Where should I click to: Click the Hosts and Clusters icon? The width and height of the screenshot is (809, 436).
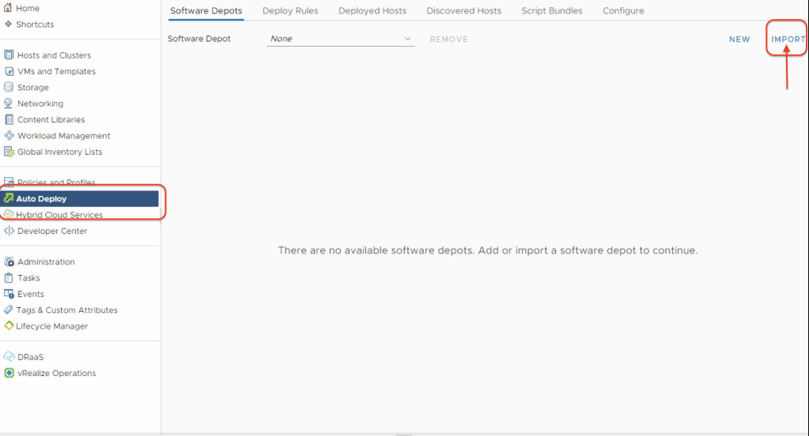point(9,54)
